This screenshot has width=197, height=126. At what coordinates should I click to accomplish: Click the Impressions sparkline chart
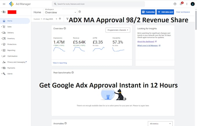[59, 49]
